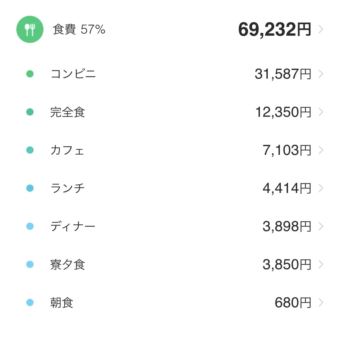The height and width of the screenshot is (343, 340).
Task: Open details chevron for カフェ
Action: pos(321,150)
